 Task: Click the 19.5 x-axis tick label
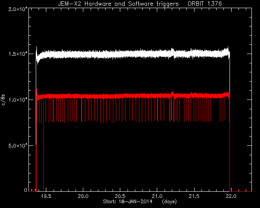click(x=46, y=196)
